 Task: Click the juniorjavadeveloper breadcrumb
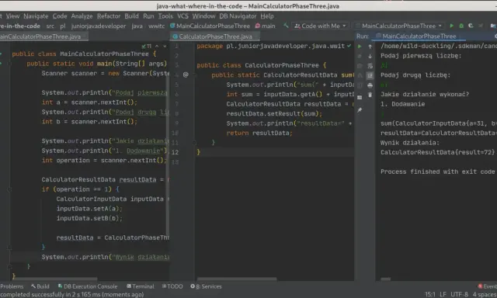[x=99, y=26]
